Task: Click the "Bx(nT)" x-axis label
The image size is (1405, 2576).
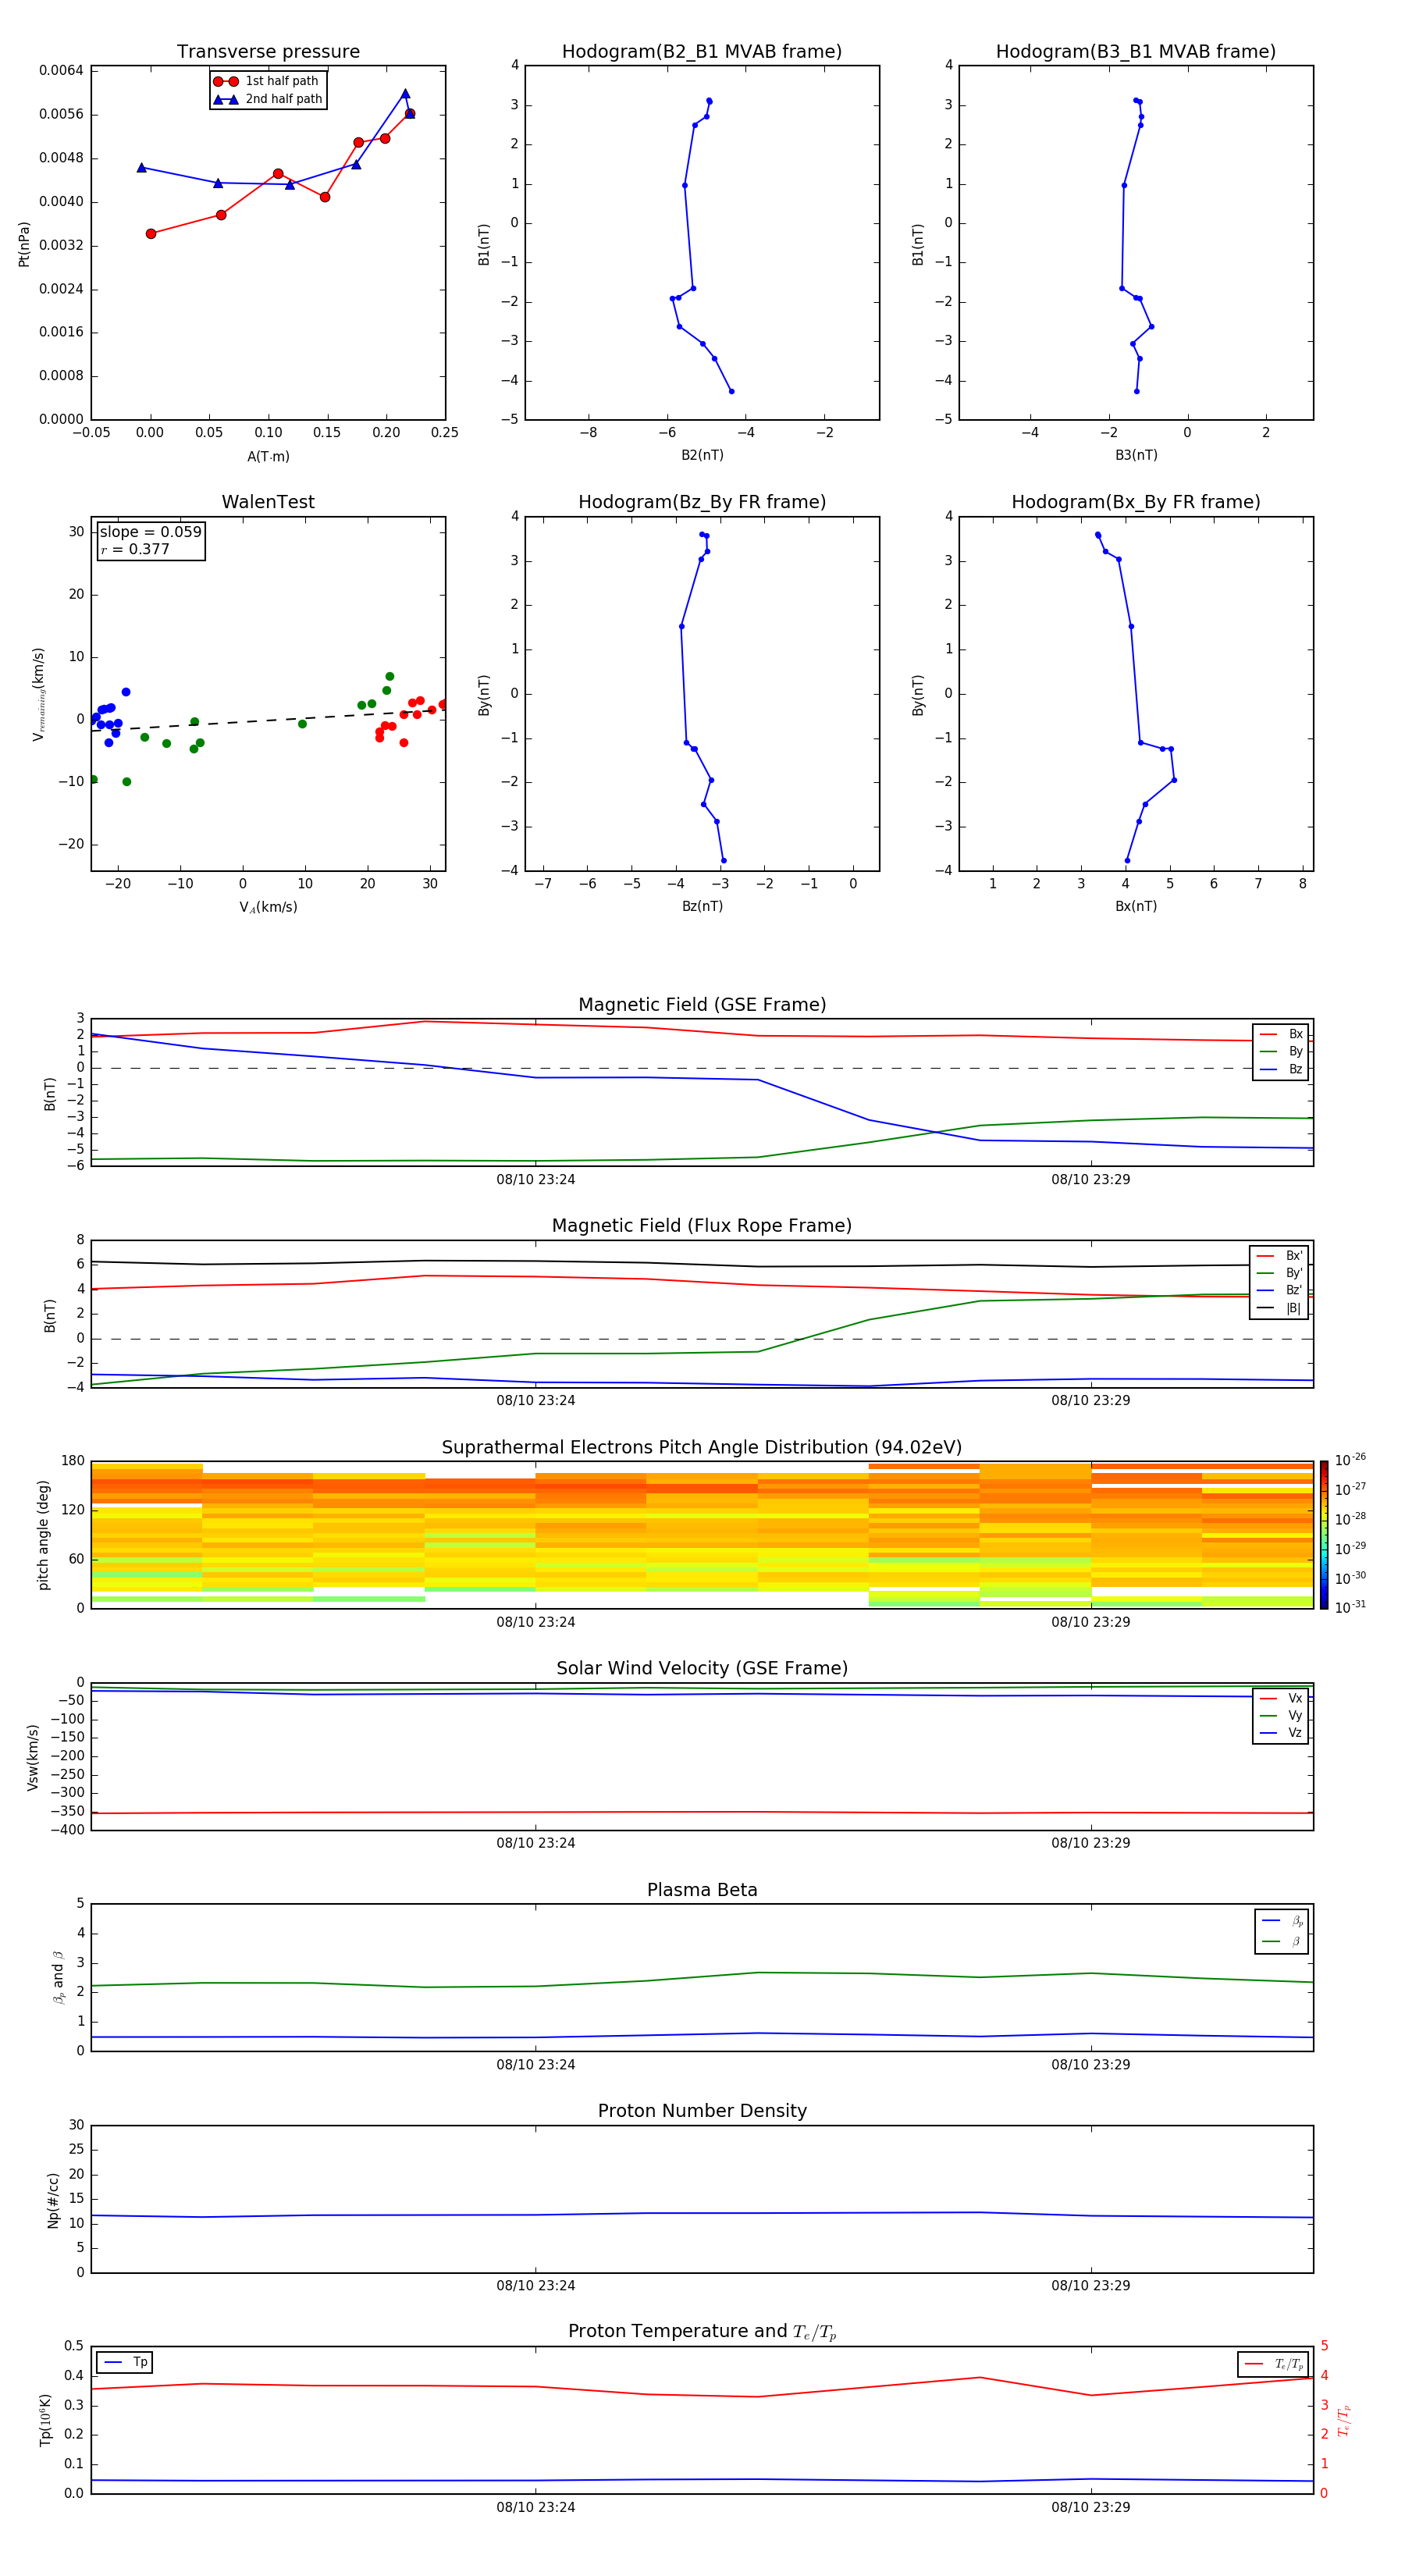Action: tap(1136, 906)
